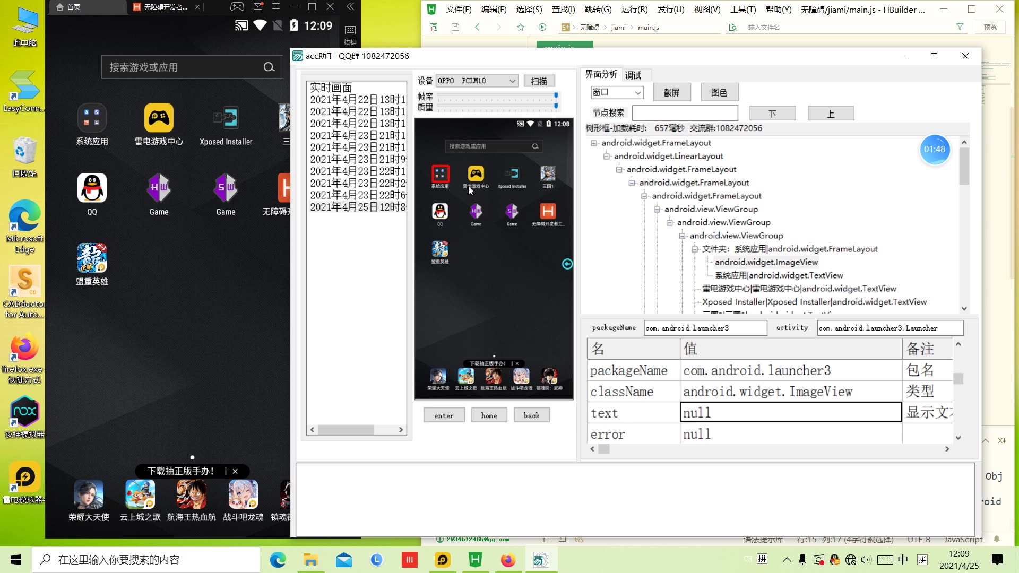Screen dimensions: 1019x573
Task: Click emulator 搜索游戏或应用 search box
Action: click(x=192, y=67)
